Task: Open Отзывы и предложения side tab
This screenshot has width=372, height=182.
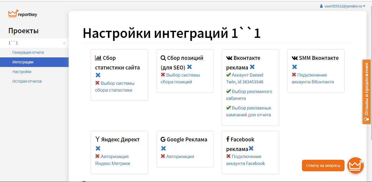Action: pyautogui.click(x=367, y=92)
